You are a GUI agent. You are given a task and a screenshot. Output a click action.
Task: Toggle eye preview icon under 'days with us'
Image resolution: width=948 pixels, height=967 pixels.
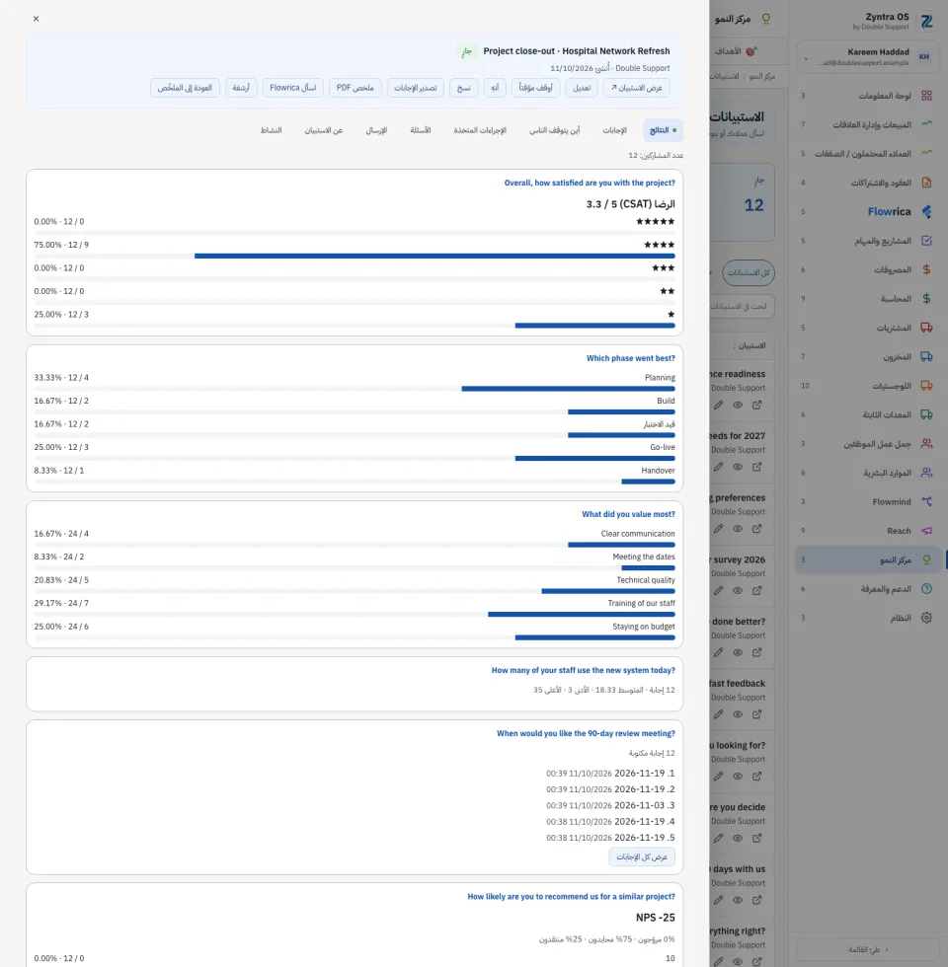click(x=738, y=900)
